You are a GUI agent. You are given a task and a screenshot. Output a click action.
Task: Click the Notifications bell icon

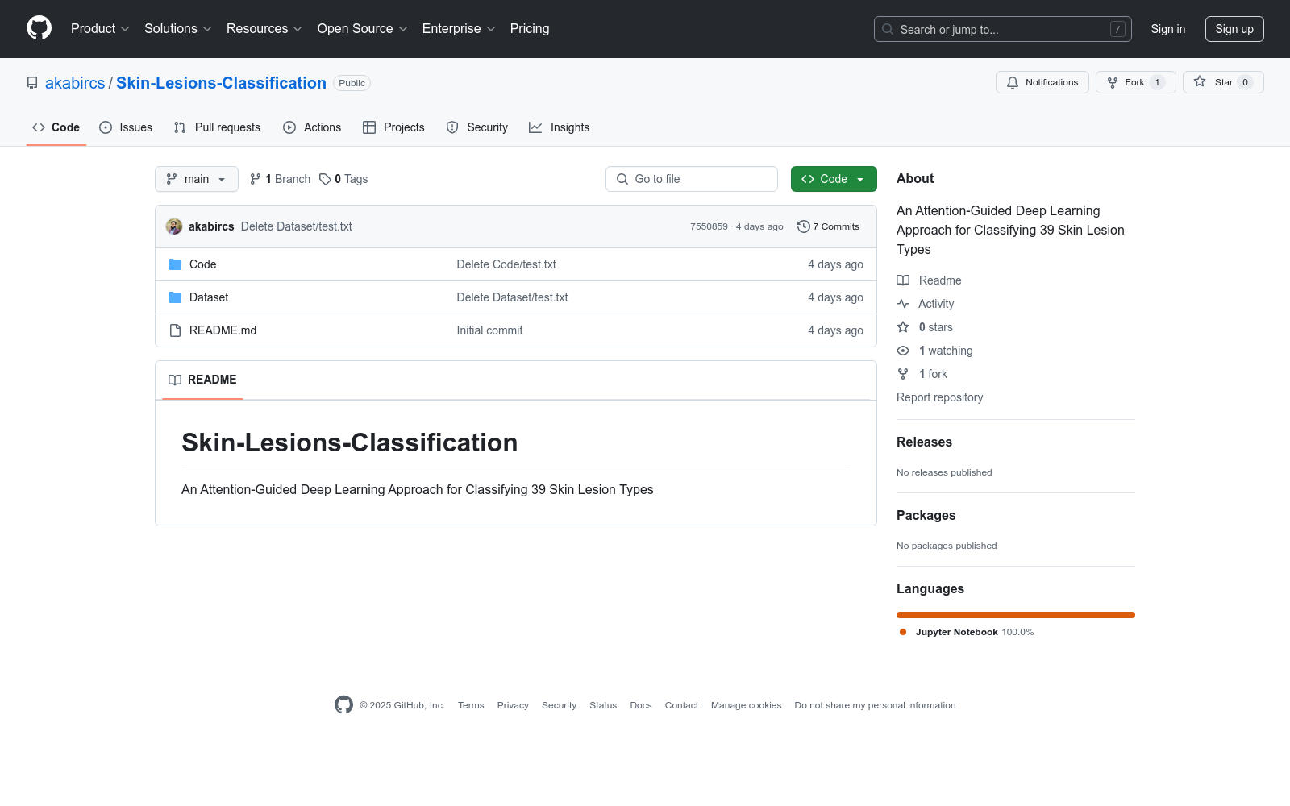pos(1013,82)
